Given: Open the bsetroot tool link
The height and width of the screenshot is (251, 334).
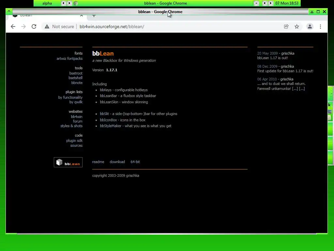Looking at the screenshot, I should pyautogui.click(x=76, y=73).
